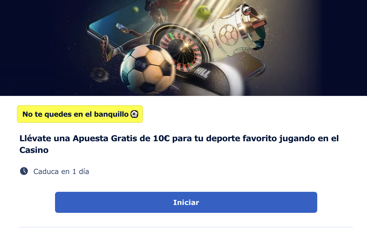The height and width of the screenshot is (238, 367).
Task: Click the small green ball at banner top-left
Action: click(135, 10)
